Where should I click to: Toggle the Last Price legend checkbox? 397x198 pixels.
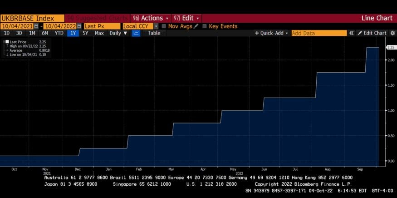(7, 42)
